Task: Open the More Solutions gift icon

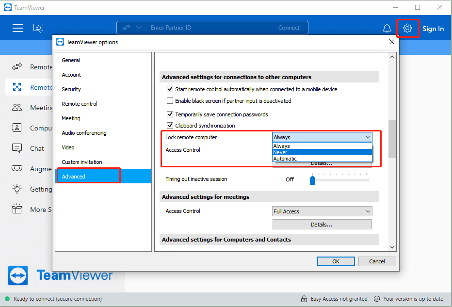Action: [x=17, y=209]
